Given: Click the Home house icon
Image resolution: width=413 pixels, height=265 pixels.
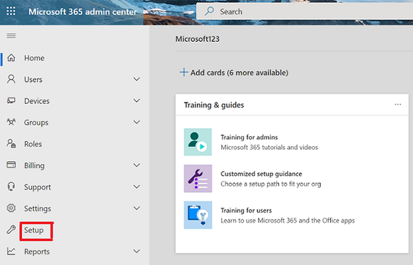Looking at the screenshot, I should 11,58.
